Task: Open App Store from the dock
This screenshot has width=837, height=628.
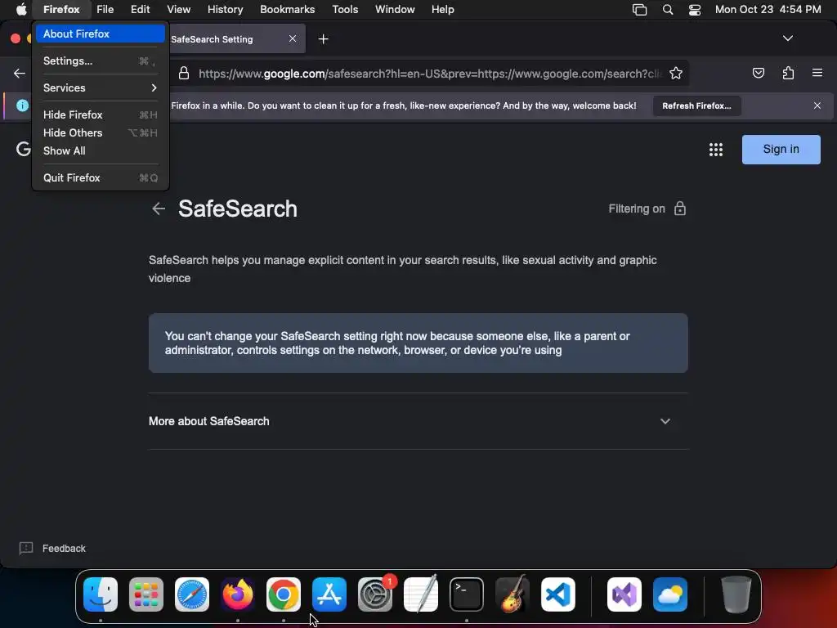Action: click(x=329, y=594)
